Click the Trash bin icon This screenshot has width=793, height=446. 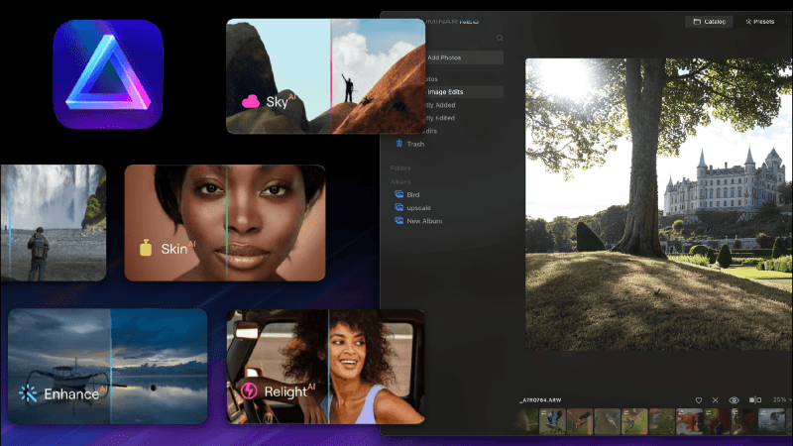tap(398, 144)
